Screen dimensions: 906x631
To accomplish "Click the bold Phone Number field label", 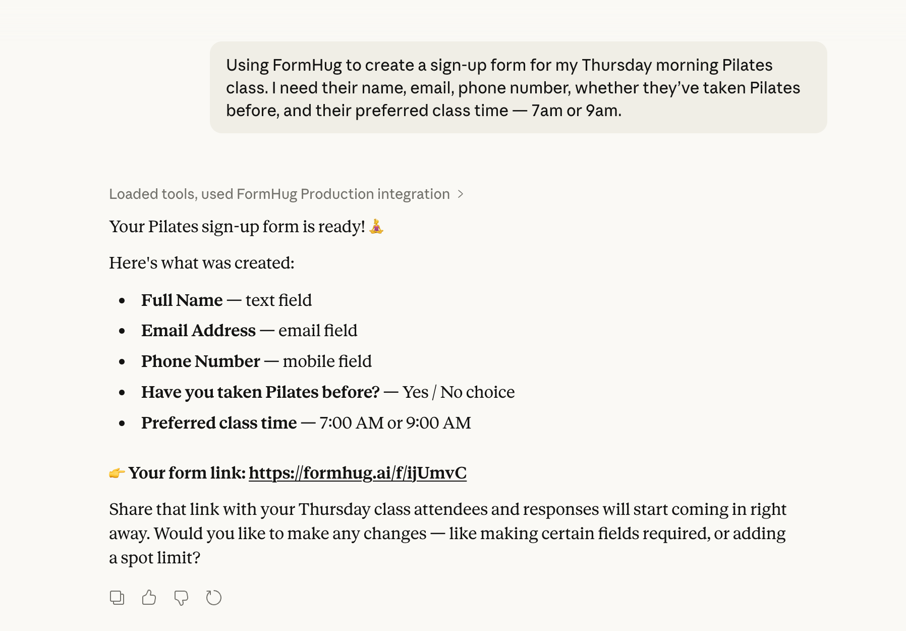I will [200, 361].
